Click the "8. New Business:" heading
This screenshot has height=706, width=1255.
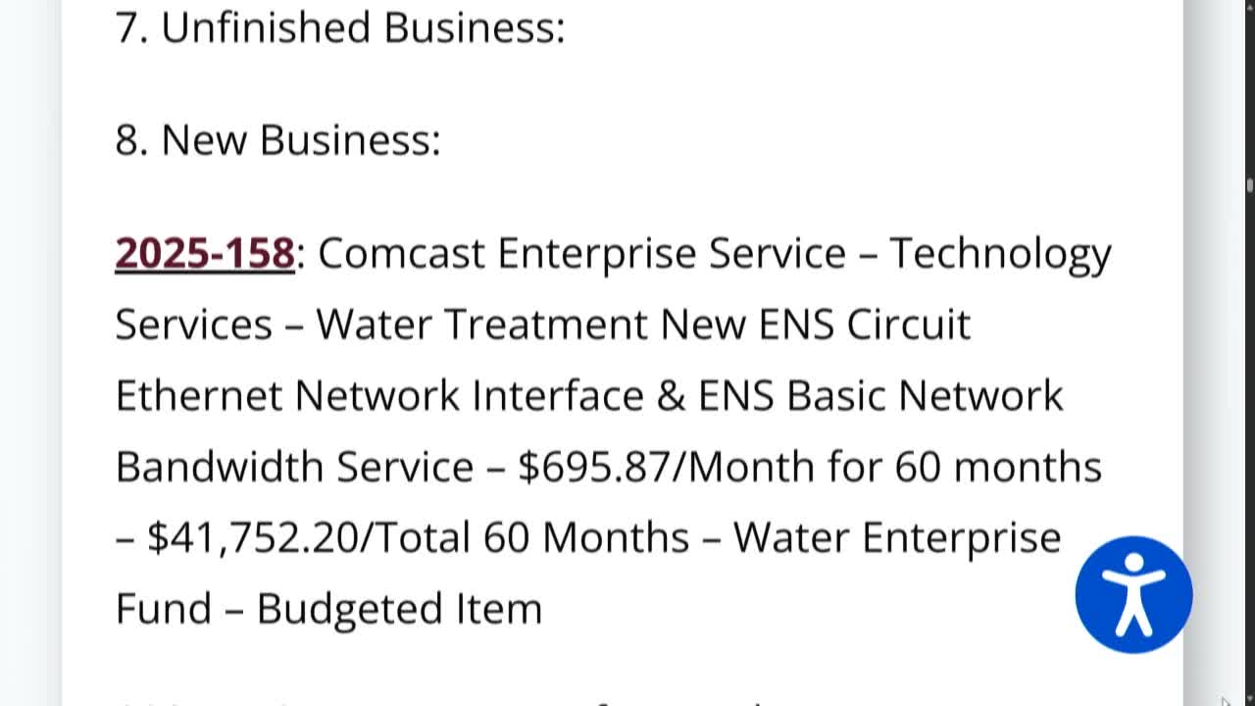pos(277,140)
